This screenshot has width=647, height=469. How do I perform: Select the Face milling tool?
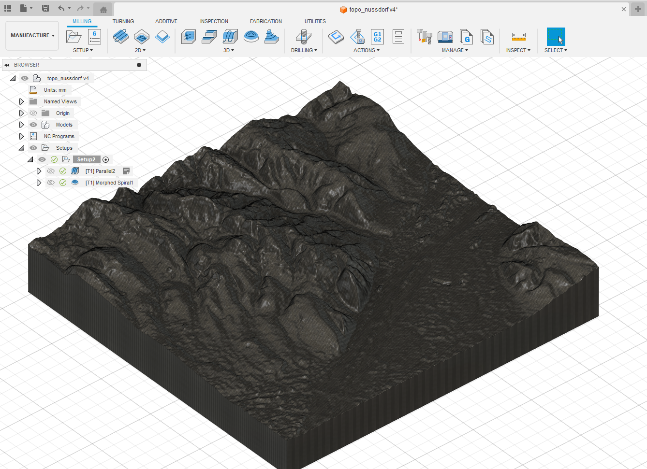pyautogui.click(x=162, y=37)
